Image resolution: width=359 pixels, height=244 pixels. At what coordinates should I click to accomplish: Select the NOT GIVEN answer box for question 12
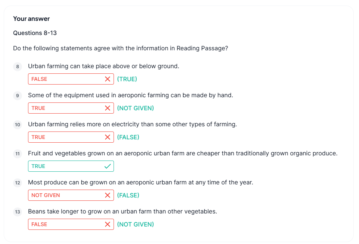65,195
